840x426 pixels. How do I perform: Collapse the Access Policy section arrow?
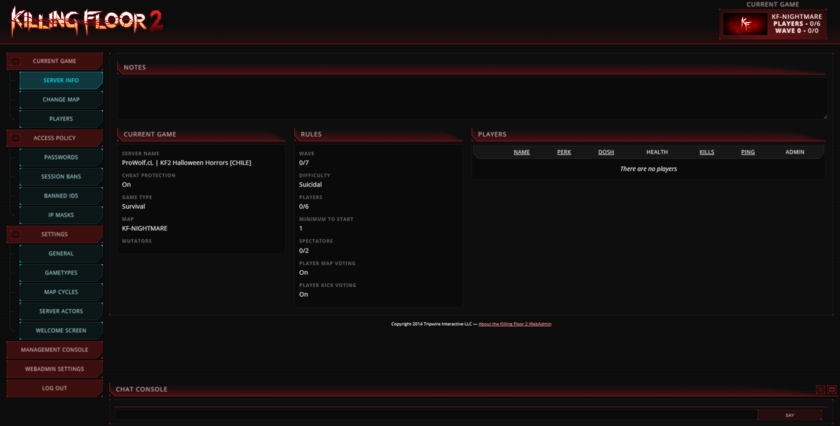pos(15,138)
